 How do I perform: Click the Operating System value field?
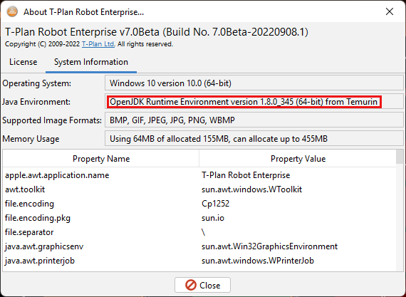click(x=254, y=83)
